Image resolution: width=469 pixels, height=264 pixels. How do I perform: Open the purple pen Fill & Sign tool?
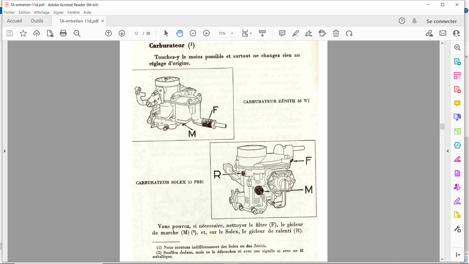[x=457, y=201]
